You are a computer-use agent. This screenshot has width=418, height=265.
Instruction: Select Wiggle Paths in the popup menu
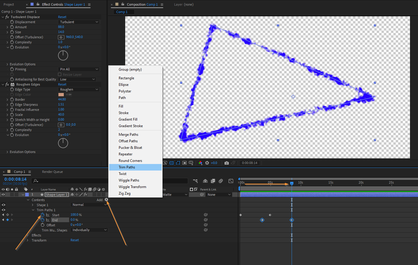click(x=129, y=180)
